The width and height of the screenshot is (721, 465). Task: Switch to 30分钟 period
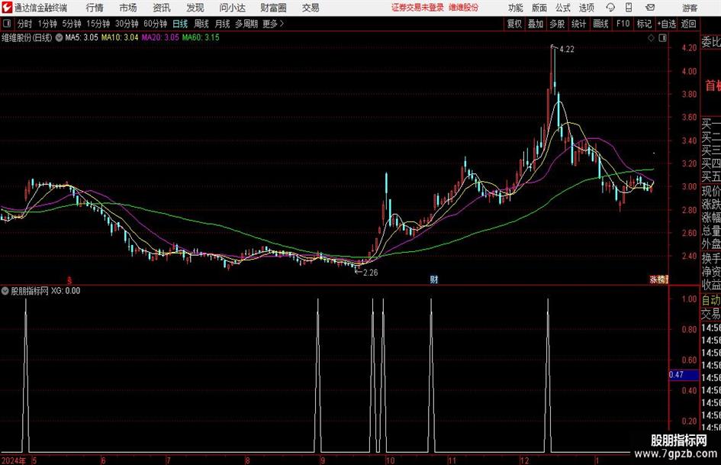127,24
